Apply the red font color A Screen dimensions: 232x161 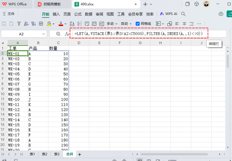click(x=61, y=24)
